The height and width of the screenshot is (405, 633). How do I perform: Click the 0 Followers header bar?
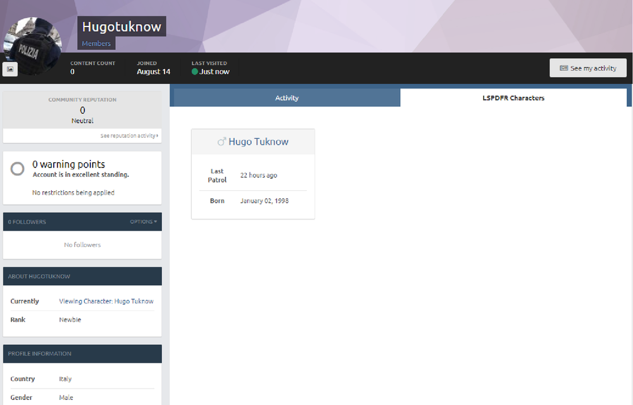pyautogui.click(x=82, y=222)
